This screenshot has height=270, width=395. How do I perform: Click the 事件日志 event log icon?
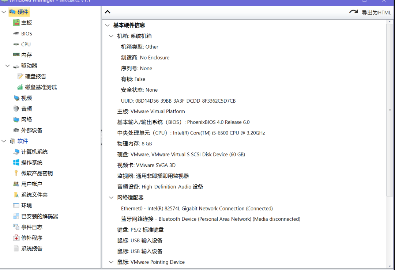tap(16, 227)
